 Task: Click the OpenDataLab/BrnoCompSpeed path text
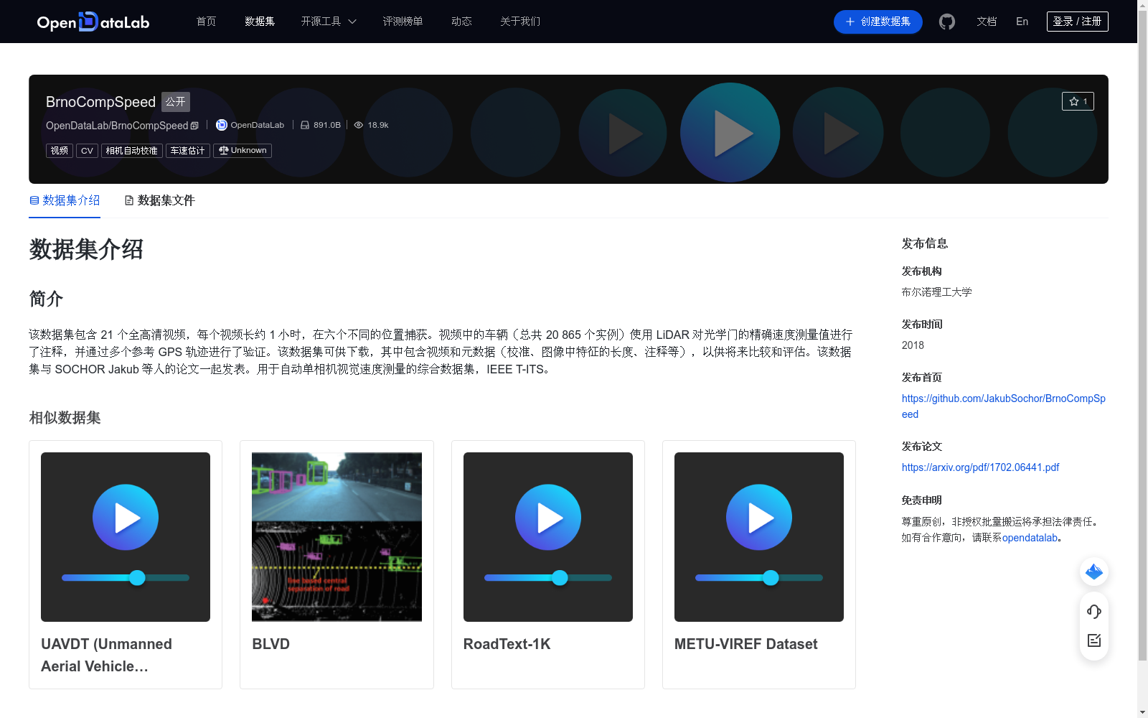(x=117, y=126)
